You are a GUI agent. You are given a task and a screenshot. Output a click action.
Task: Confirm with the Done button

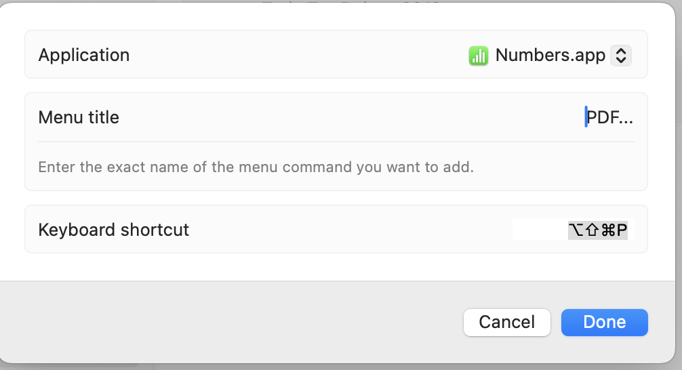coord(604,322)
